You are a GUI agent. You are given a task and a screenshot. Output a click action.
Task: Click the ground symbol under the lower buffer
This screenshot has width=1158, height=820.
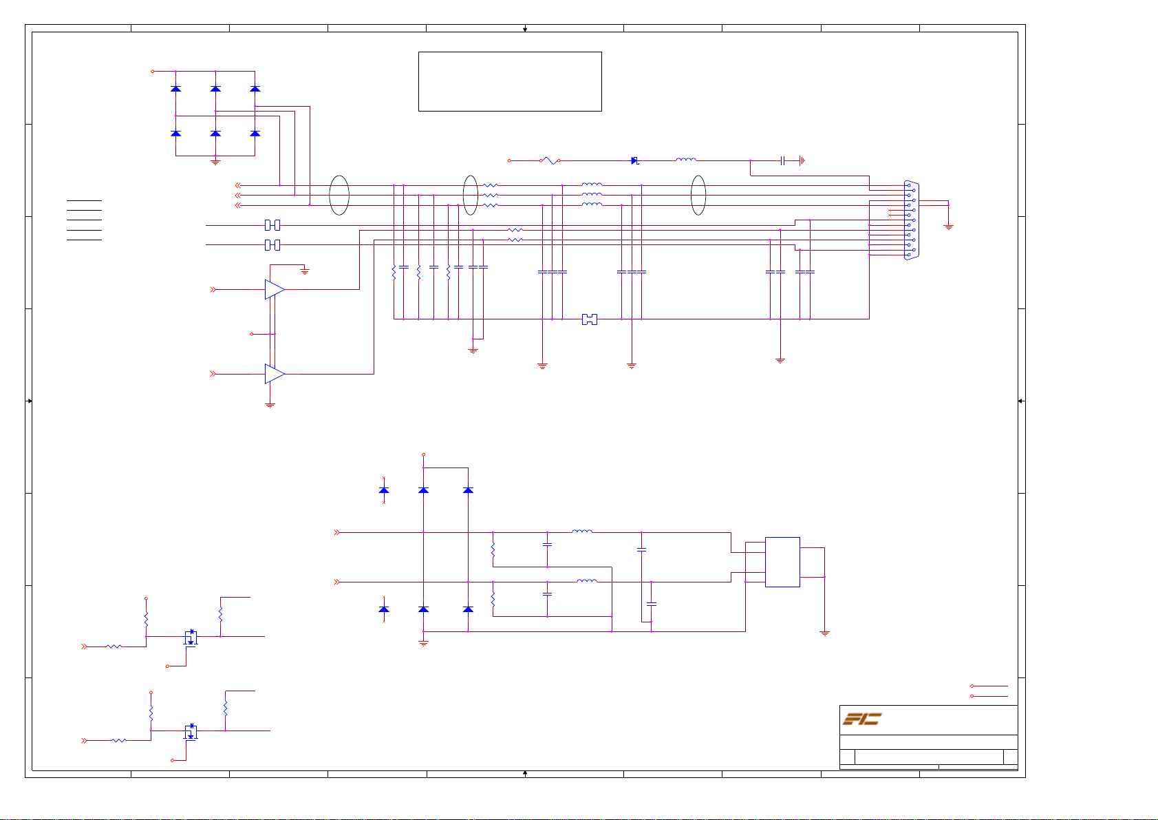pyautogui.click(x=270, y=406)
